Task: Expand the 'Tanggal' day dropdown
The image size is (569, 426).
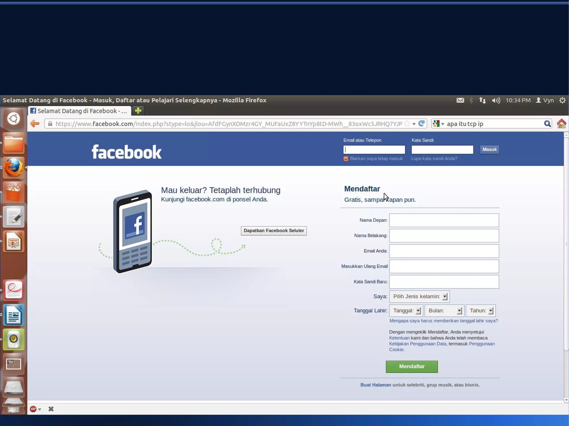Action: 406,311
